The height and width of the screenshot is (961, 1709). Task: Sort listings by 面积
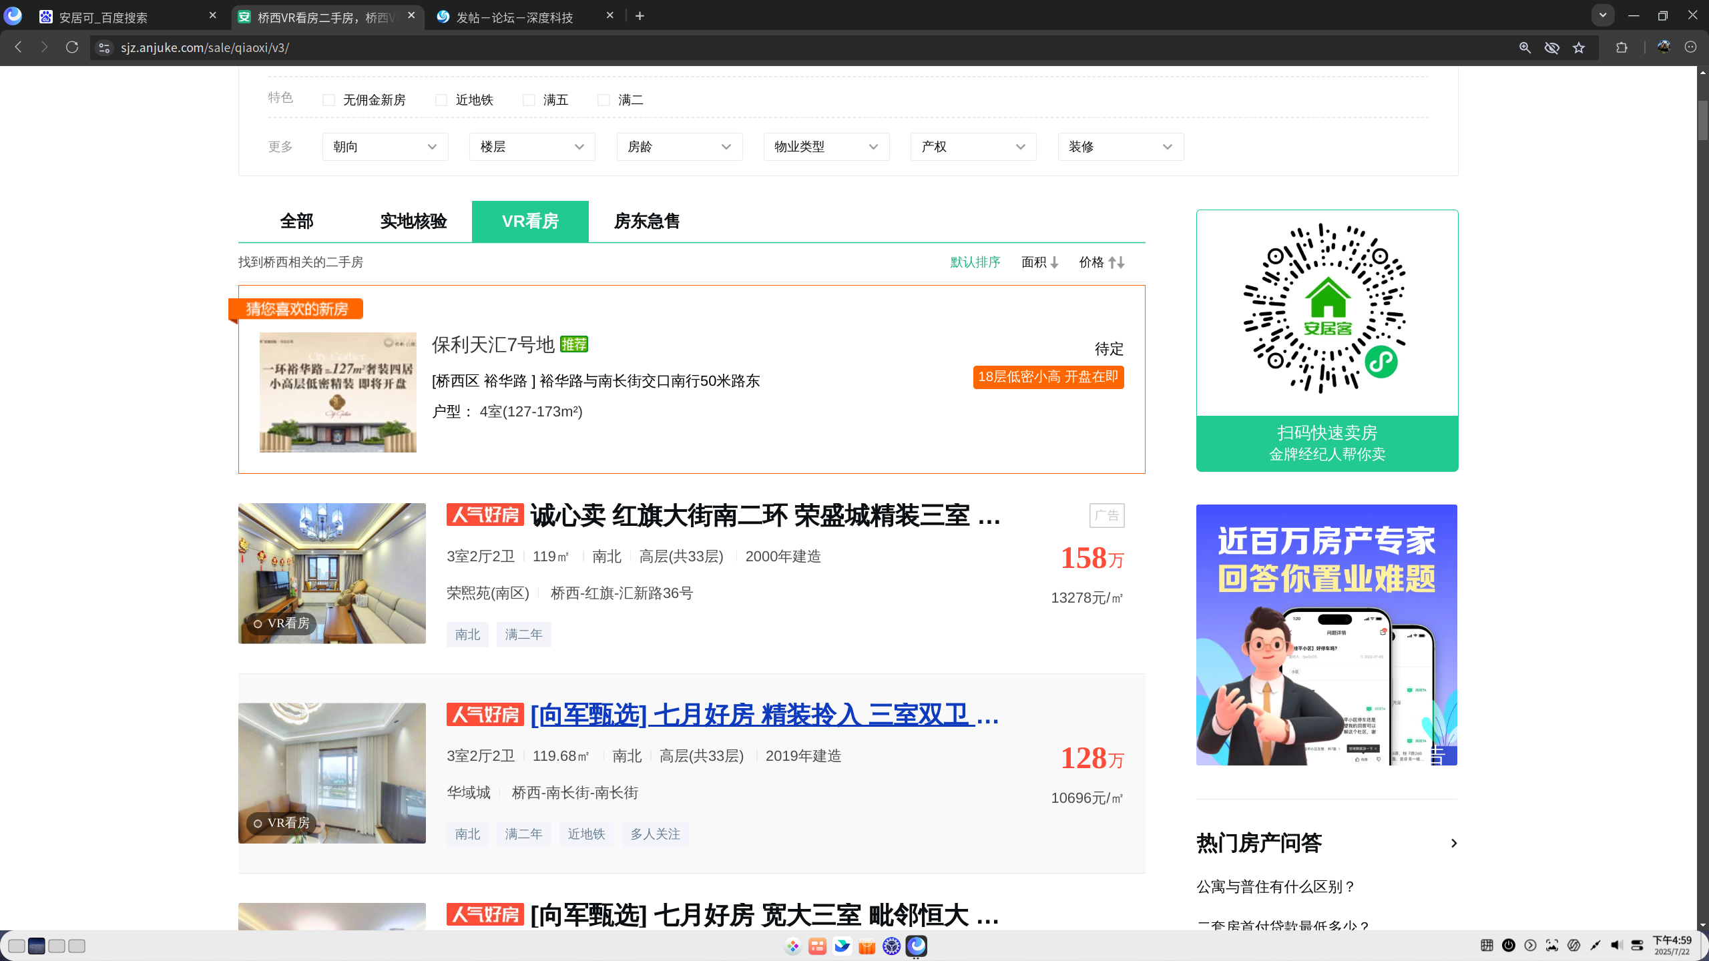click(1039, 262)
